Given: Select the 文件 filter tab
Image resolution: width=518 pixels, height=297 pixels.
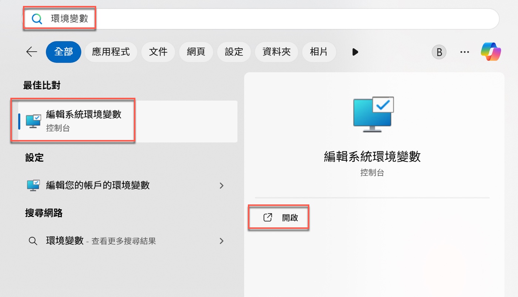Looking at the screenshot, I should (x=158, y=52).
